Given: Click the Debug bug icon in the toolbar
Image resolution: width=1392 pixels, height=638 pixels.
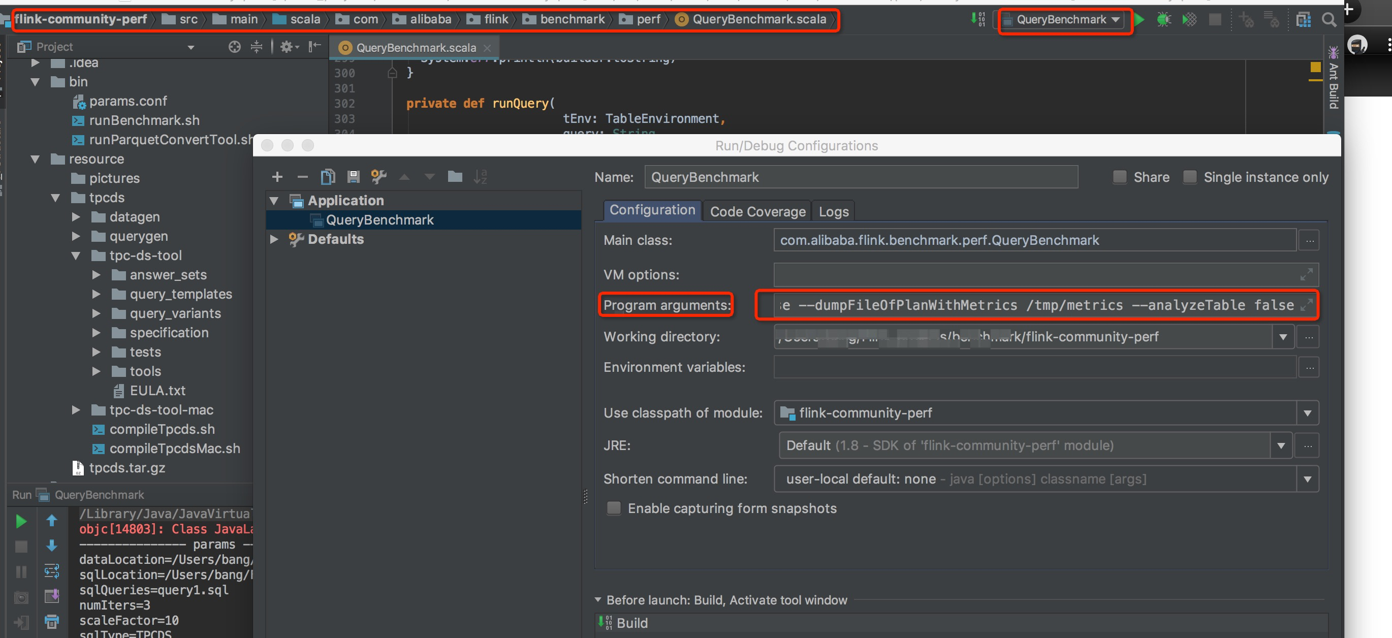Looking at the screenshot, I should pyautogui.click(x=1163, y=20).
